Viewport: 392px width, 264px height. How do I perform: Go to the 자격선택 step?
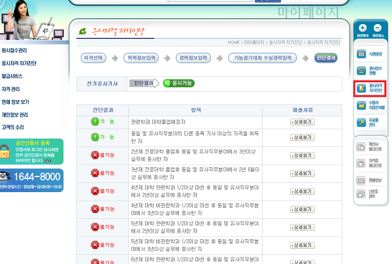pos(93,58)
